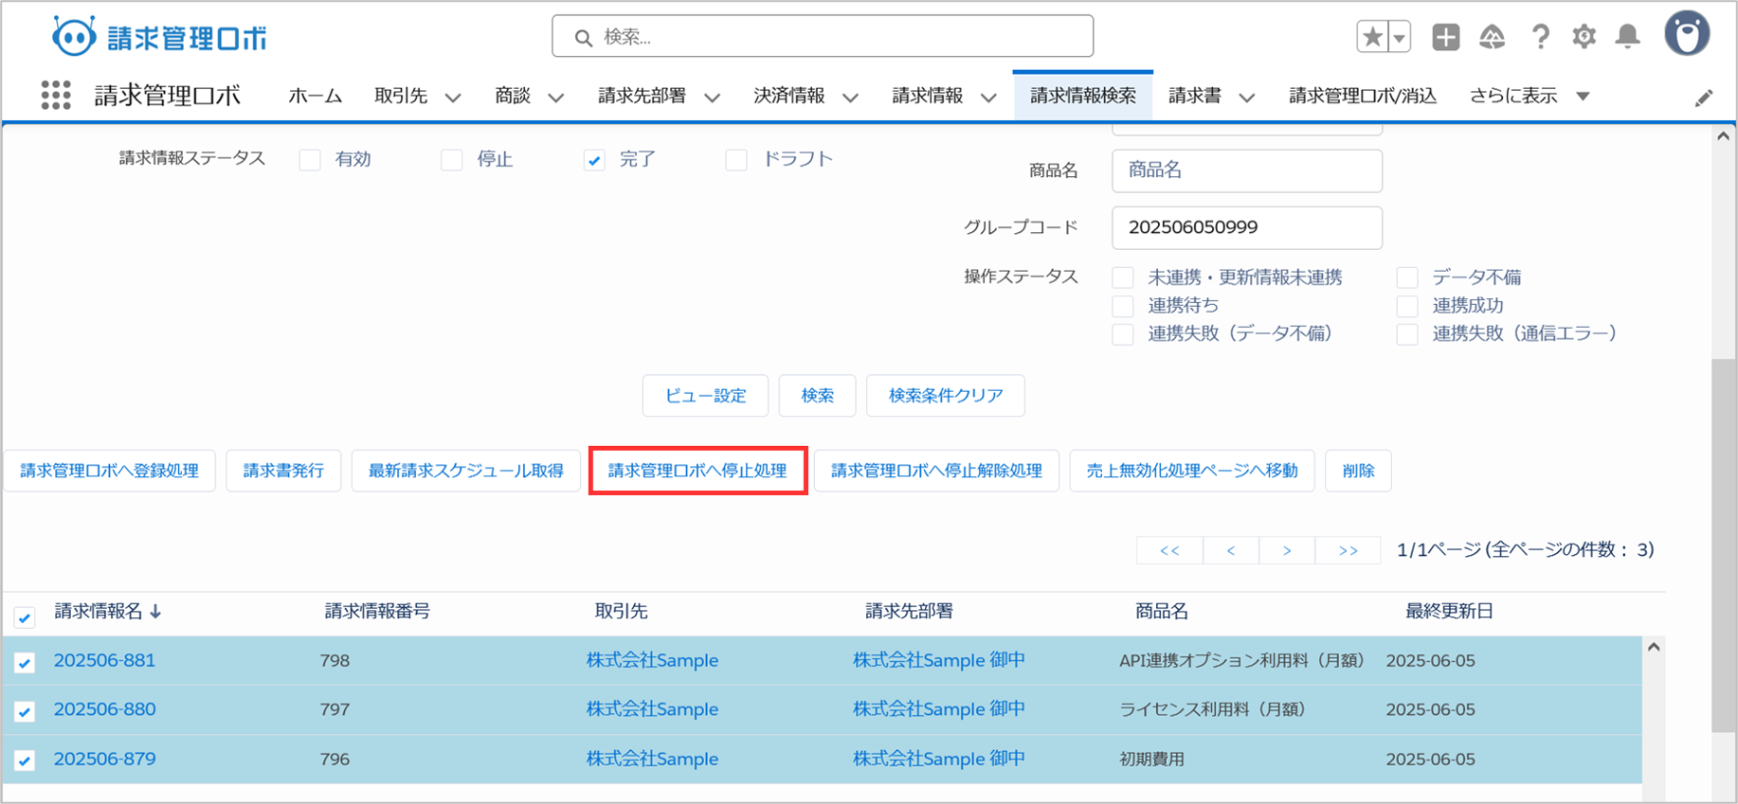Viewport: 1738px width, 804px height.
Task: Switch to the ホーム tab
Action: (x=315, y=97)
